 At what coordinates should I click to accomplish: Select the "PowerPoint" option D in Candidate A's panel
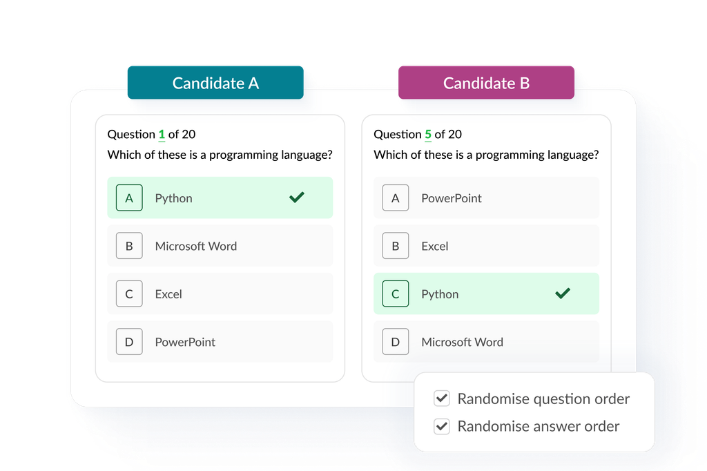pyautogui.click(x=220, y=341)
